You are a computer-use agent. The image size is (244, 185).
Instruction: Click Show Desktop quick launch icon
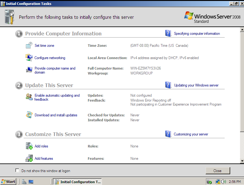(x=31, y=182)
